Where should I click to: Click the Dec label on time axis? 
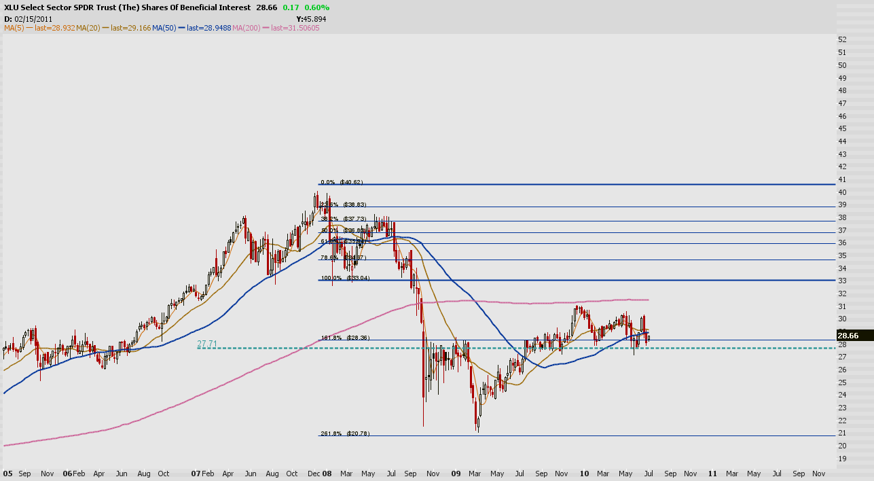315,473
